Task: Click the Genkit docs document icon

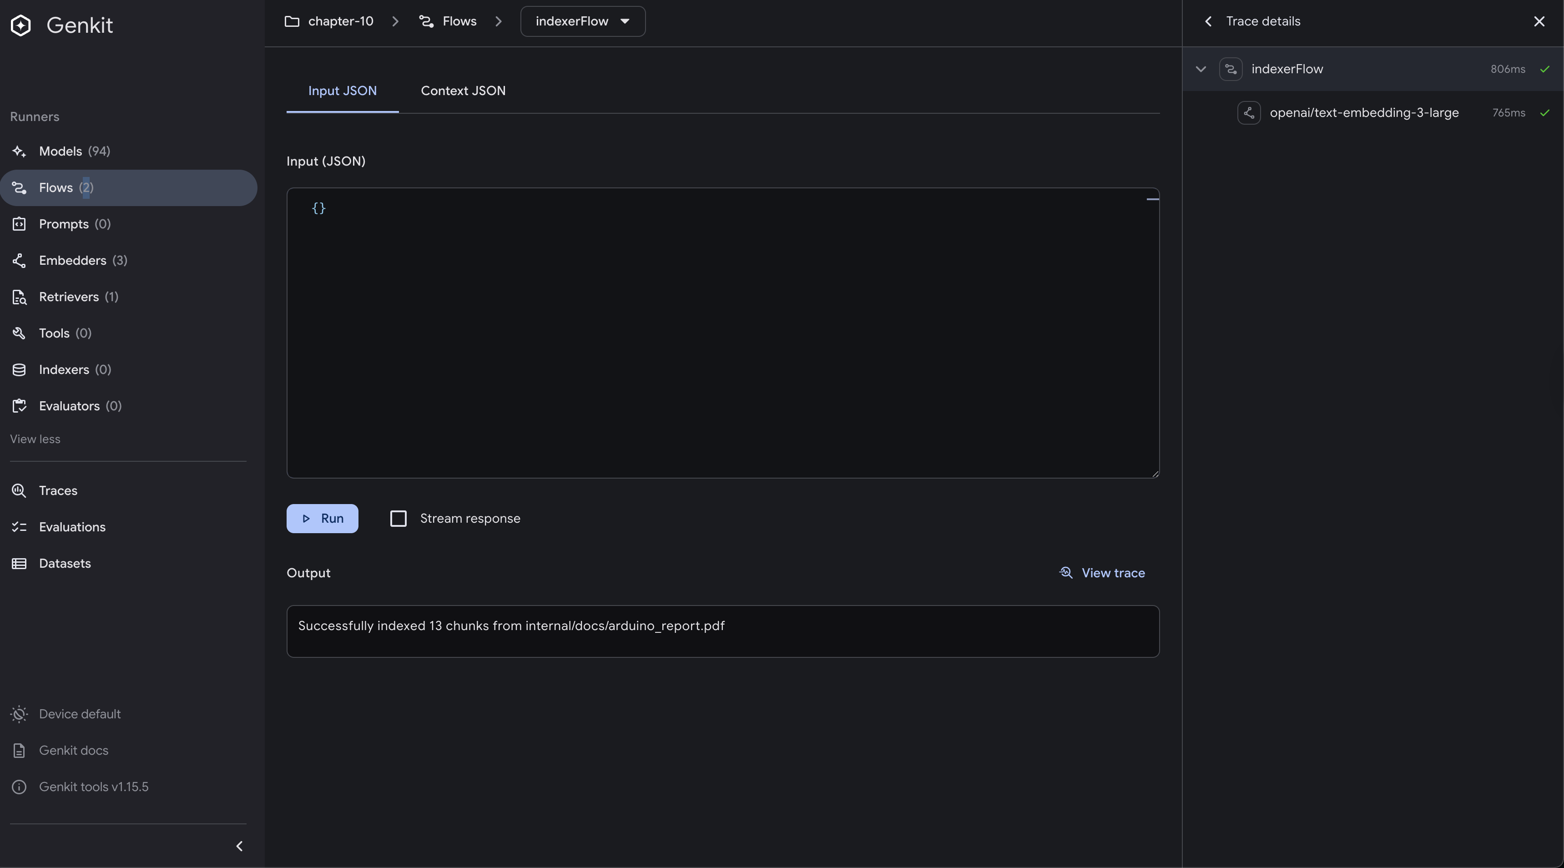Action: (19, 750)
